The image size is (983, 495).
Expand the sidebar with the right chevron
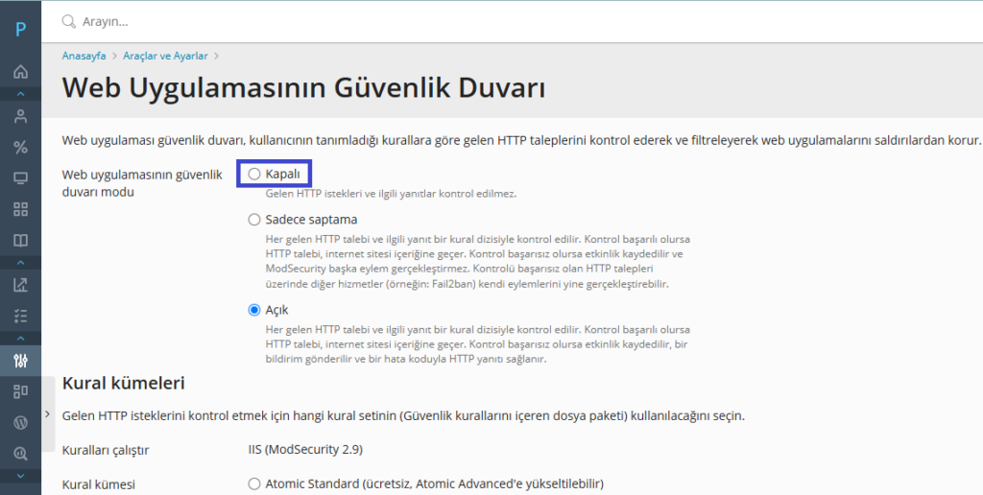(x=48, y=413)
